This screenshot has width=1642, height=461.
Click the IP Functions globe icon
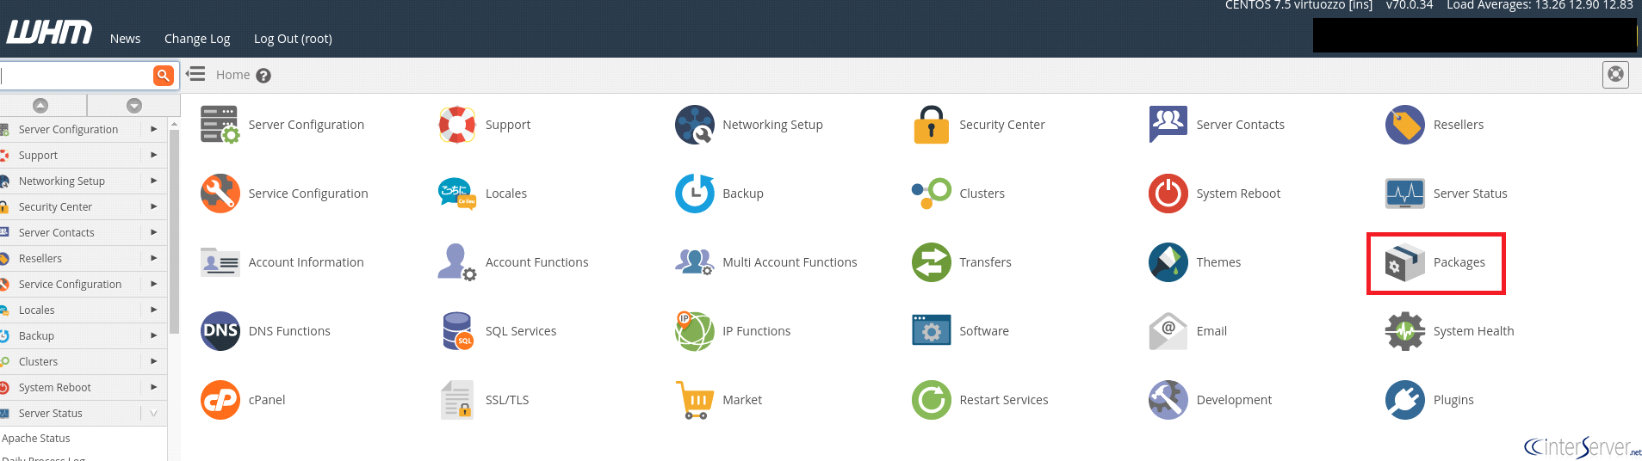pos(695,331)
